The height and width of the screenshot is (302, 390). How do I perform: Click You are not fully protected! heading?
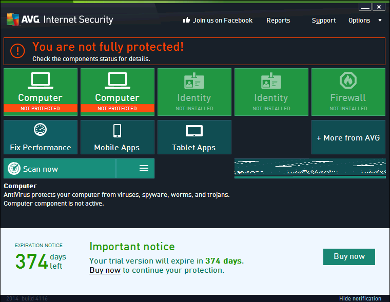(108, 47)
